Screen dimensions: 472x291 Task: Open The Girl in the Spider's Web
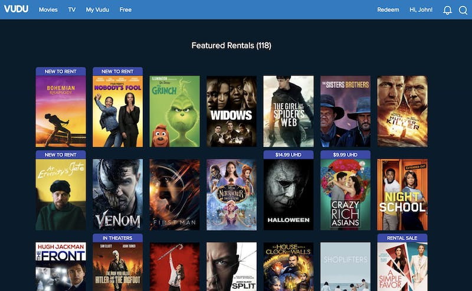pyautogui.click(x=289, y=111)
